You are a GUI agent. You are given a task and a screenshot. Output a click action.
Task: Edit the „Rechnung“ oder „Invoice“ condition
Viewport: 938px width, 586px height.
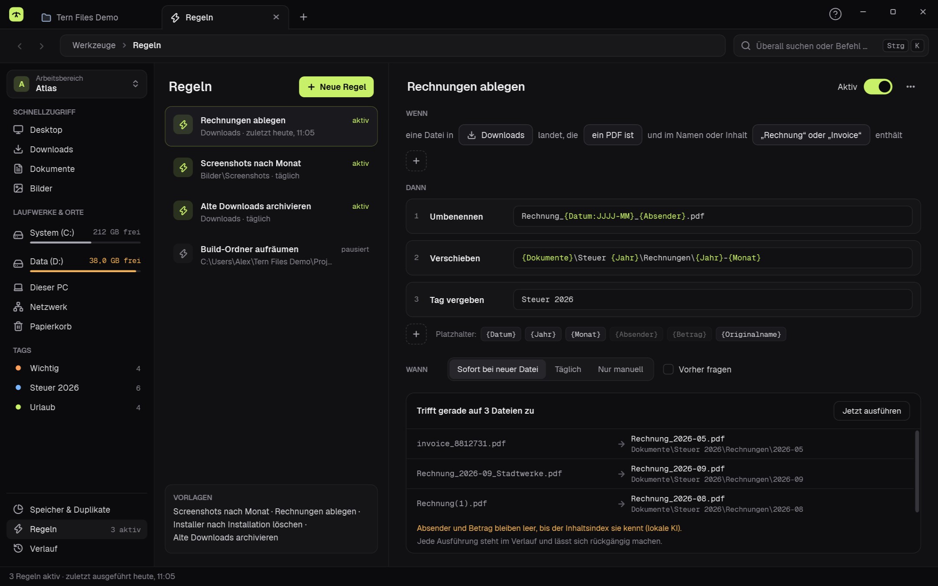(x=811, y=135)
